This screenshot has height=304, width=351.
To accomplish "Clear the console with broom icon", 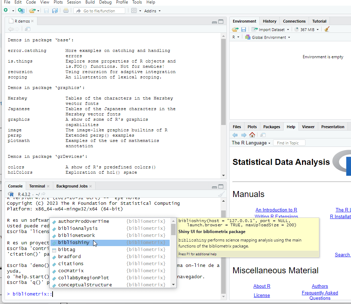I will [x=221, y=194].
